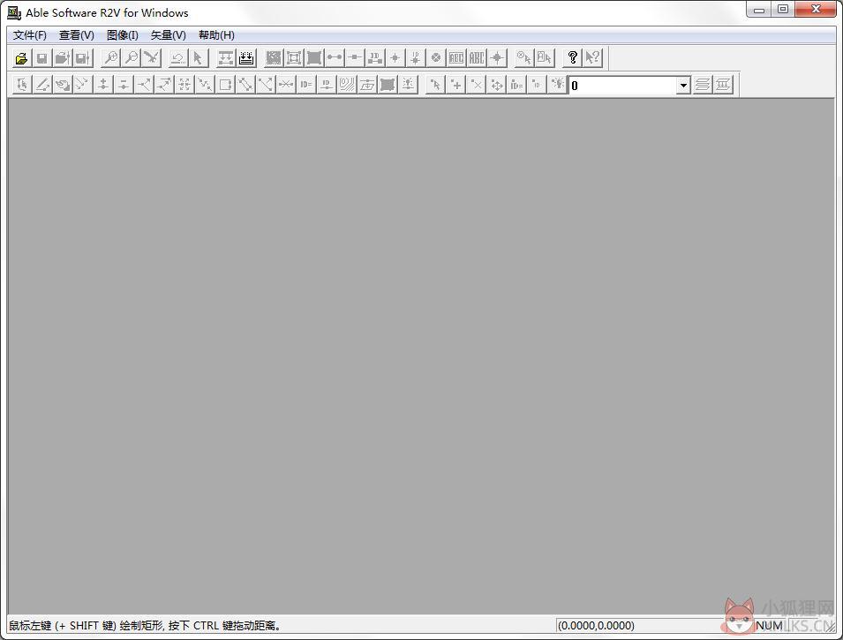The image size is (843, 640).
Task: Click the pencil draw line icon
Action: [x=42, y=85]
